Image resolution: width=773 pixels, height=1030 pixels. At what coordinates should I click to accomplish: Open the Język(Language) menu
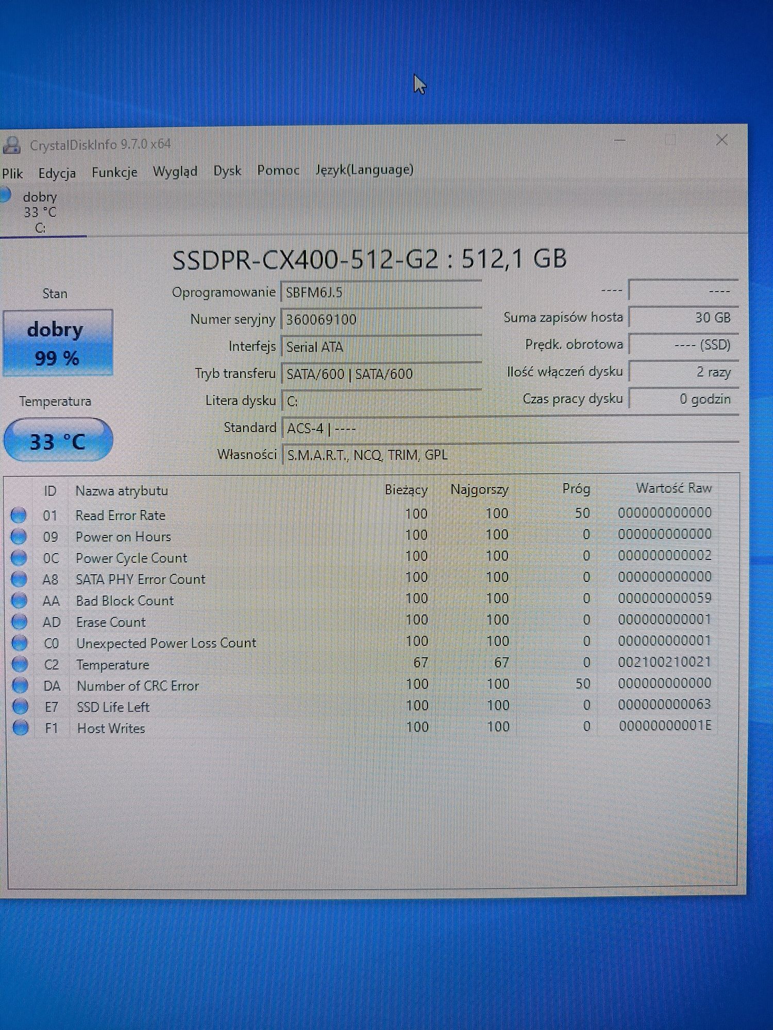coord(364,169)
